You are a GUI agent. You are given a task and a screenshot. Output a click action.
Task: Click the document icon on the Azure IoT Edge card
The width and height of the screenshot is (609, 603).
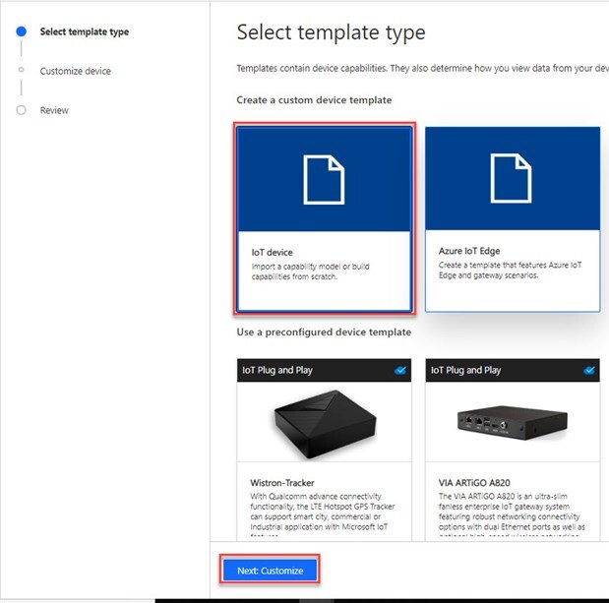512,178
